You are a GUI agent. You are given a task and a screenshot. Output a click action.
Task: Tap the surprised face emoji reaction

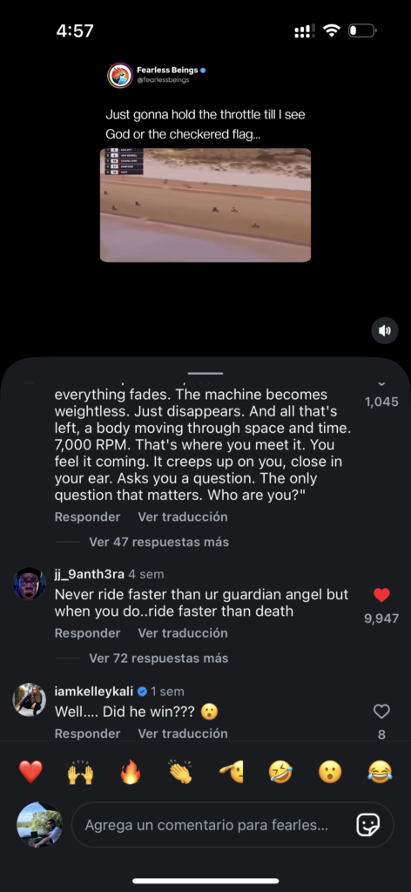(x=330, y=772)
